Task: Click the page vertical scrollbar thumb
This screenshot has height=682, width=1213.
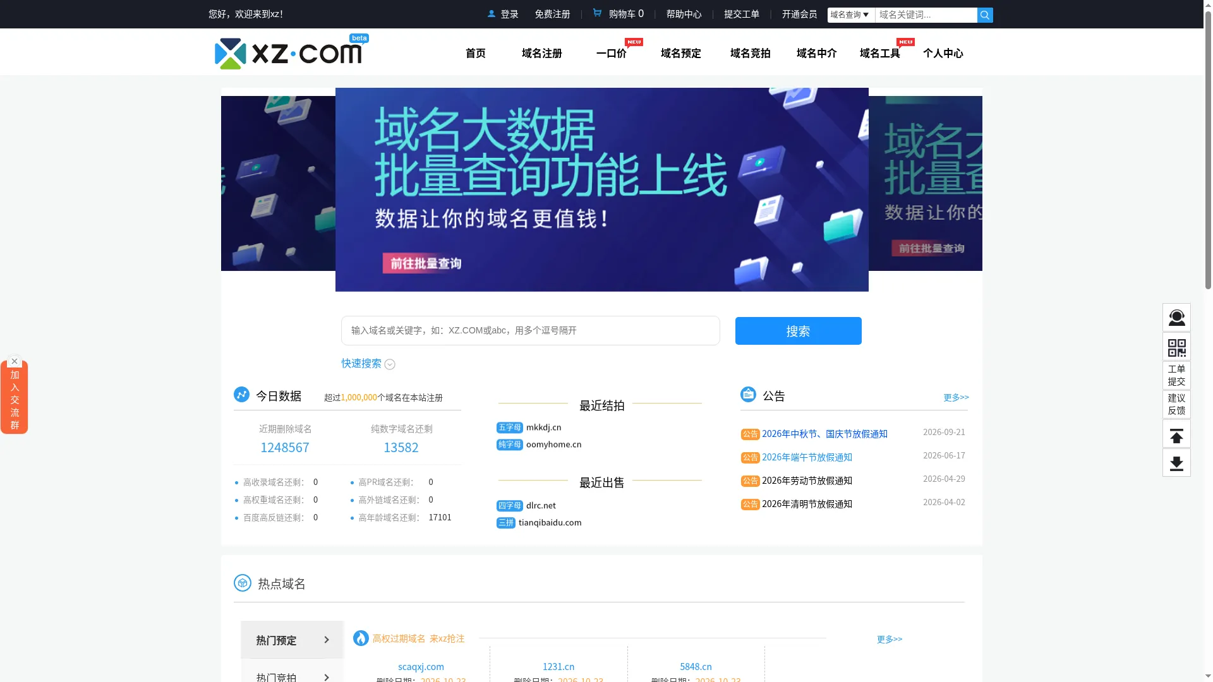Action: [1208, 152]
